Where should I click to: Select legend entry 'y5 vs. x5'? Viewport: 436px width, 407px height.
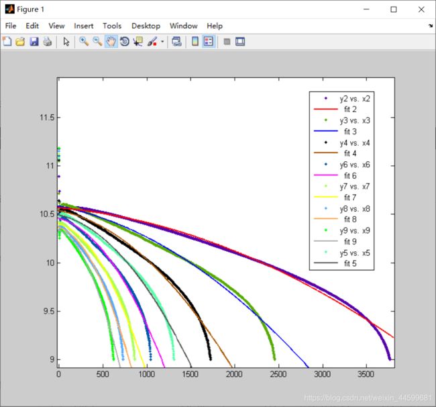pos(355,253)
